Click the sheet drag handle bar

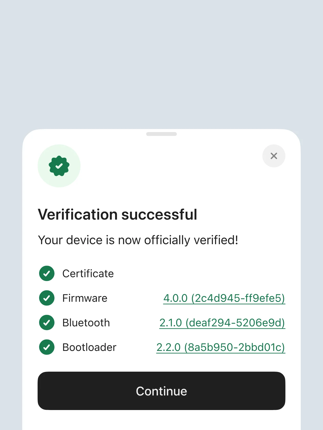[161, 134]
